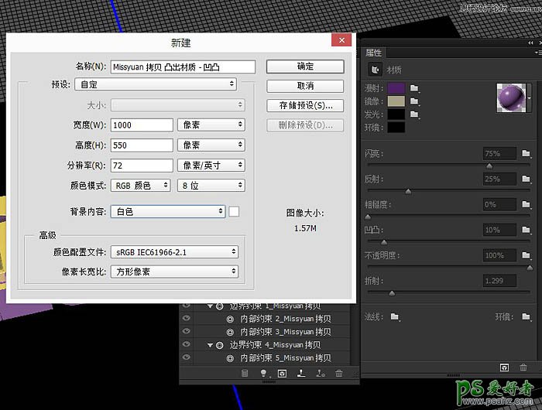
Task: Collapse the 边界约束 1_Missyuan 拷贝 tree item
Action: pyautogui.click(x=209, y=306)
